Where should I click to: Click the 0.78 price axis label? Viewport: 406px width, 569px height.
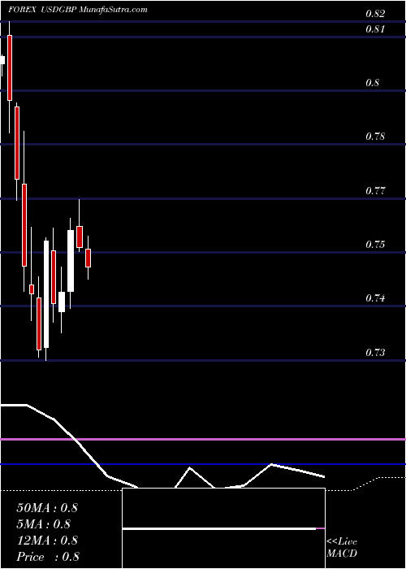pyautogui.click(x=375, y=137)
